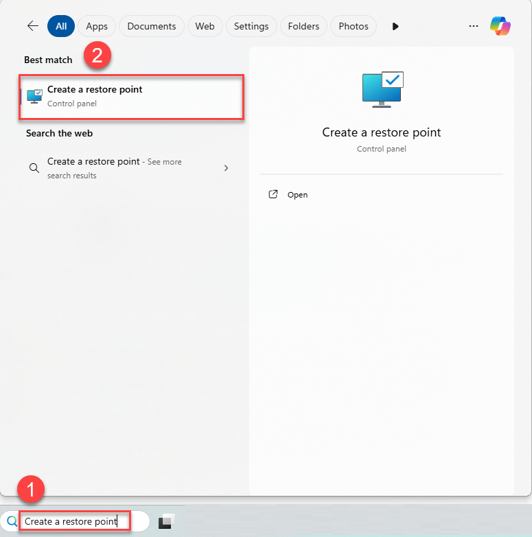This screenshot has width=532, height=537.
Task: Open Task View from the taskbar
Action: coord(166,522)
